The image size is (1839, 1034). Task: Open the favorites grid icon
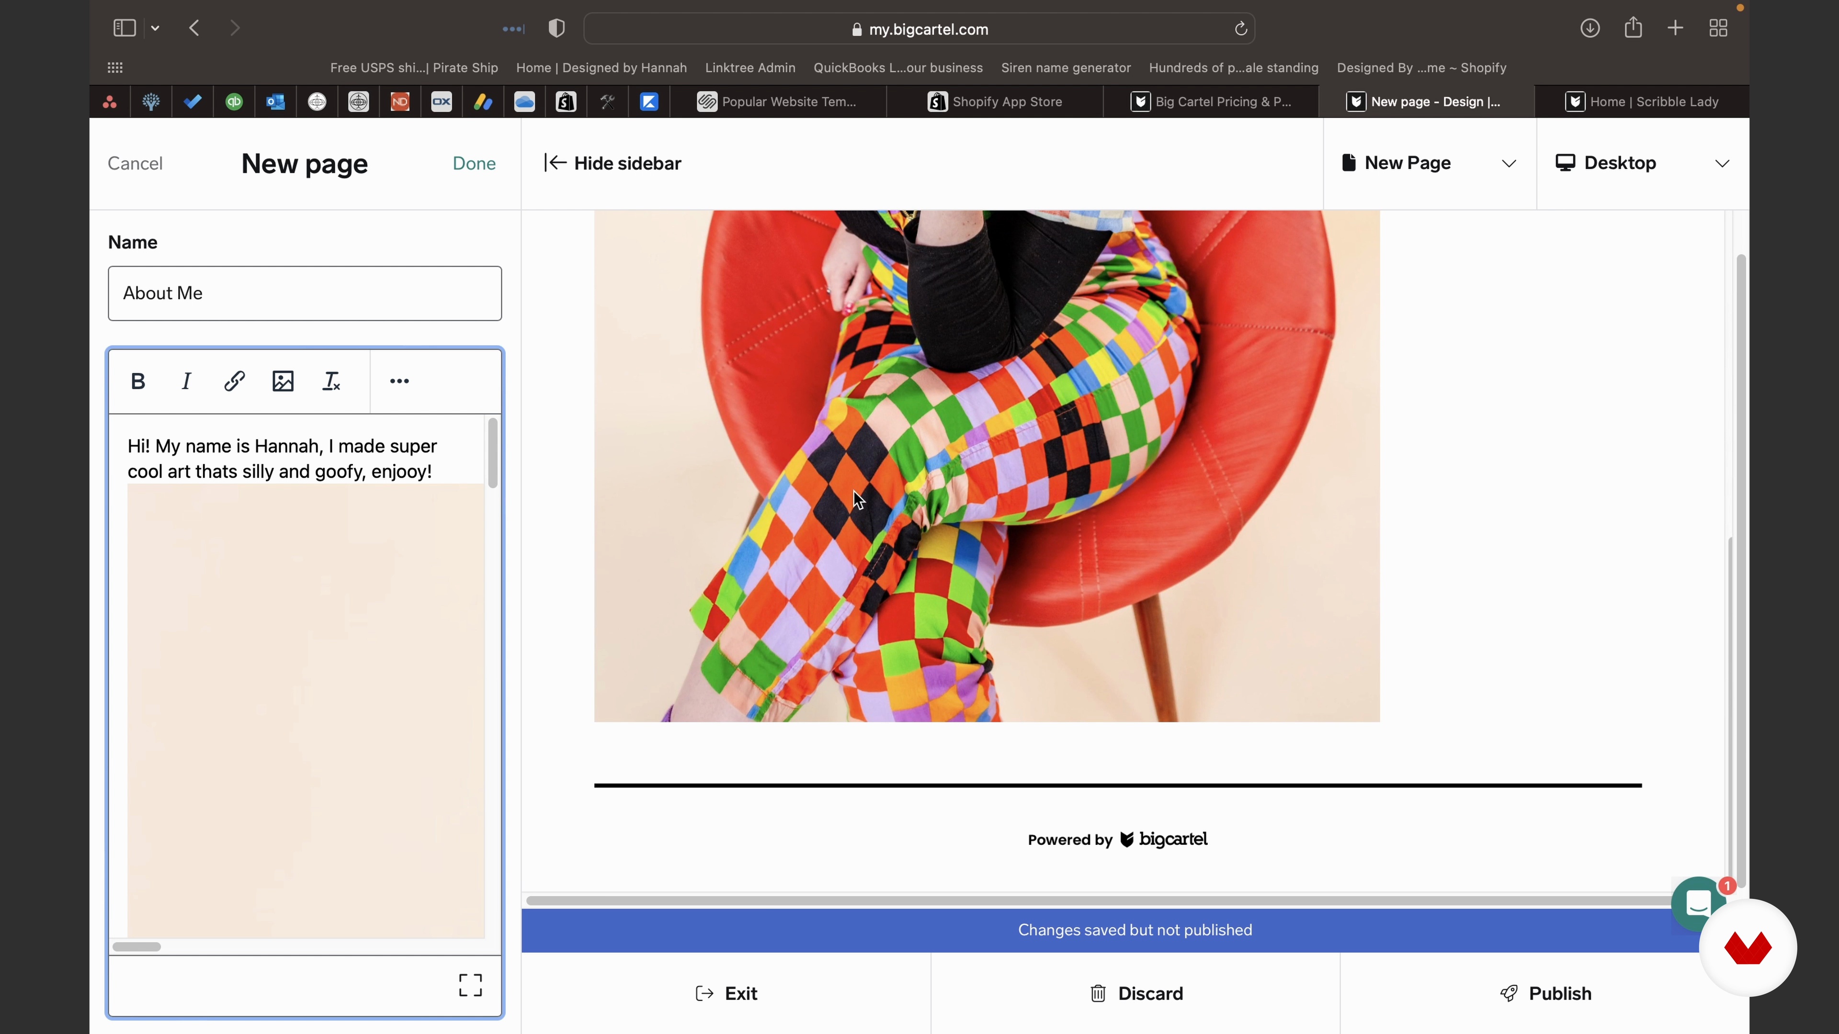115,68
